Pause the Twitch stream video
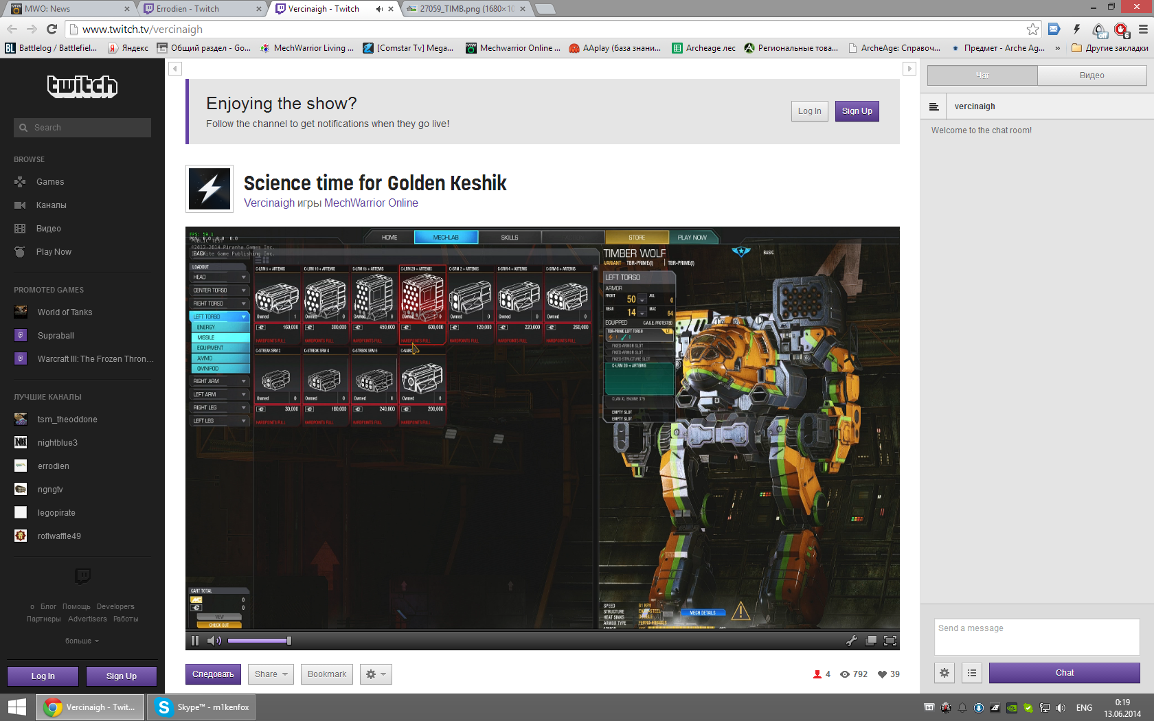The height and width of the screenshot is (721, 1154). 195,641
